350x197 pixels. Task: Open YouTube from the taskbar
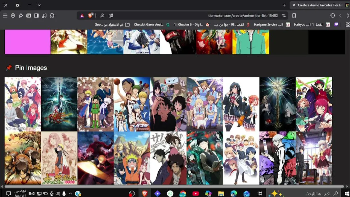tap(196, 193)
